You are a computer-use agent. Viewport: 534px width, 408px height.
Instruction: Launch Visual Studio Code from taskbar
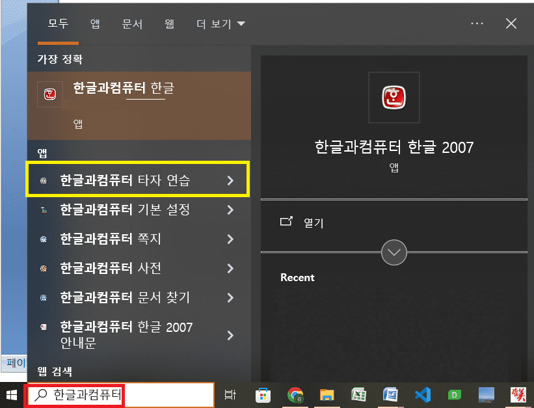click(x=423, y=395)
